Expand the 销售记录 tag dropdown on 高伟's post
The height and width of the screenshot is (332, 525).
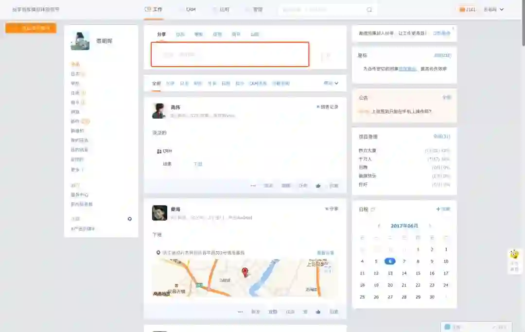click(327, 107)
